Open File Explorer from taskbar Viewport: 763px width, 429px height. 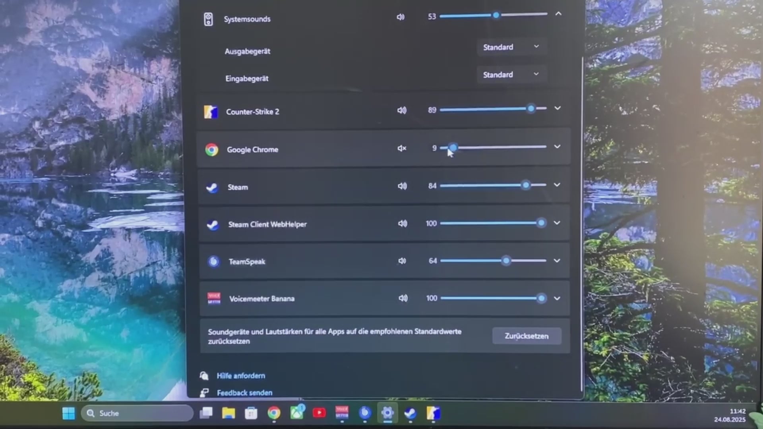point(229,413)
